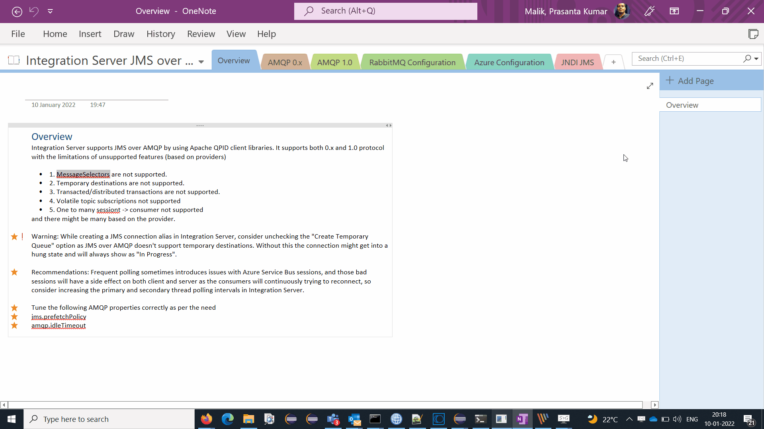The width and height of the screenshot is (764, 429).
Task: Open the History ribbon tab
Action: 161,34
